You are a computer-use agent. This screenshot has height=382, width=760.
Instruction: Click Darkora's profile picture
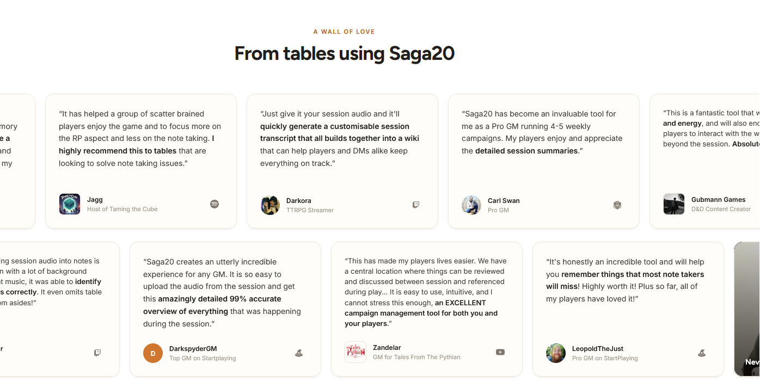(x=270, y=205)
